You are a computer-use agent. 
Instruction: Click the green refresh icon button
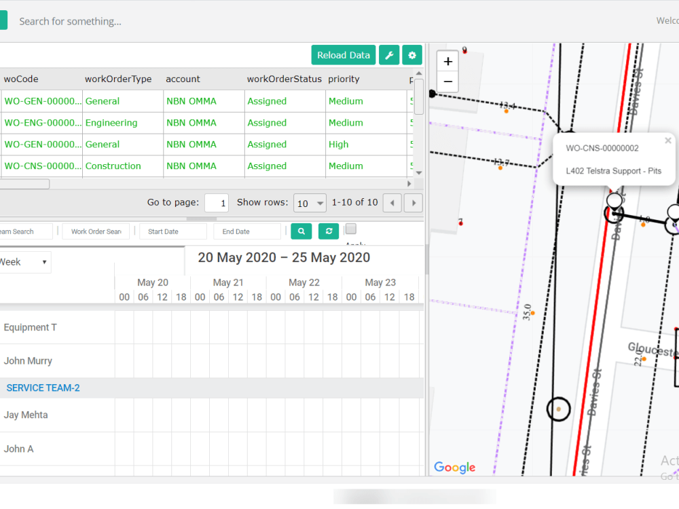pos(329,231)
